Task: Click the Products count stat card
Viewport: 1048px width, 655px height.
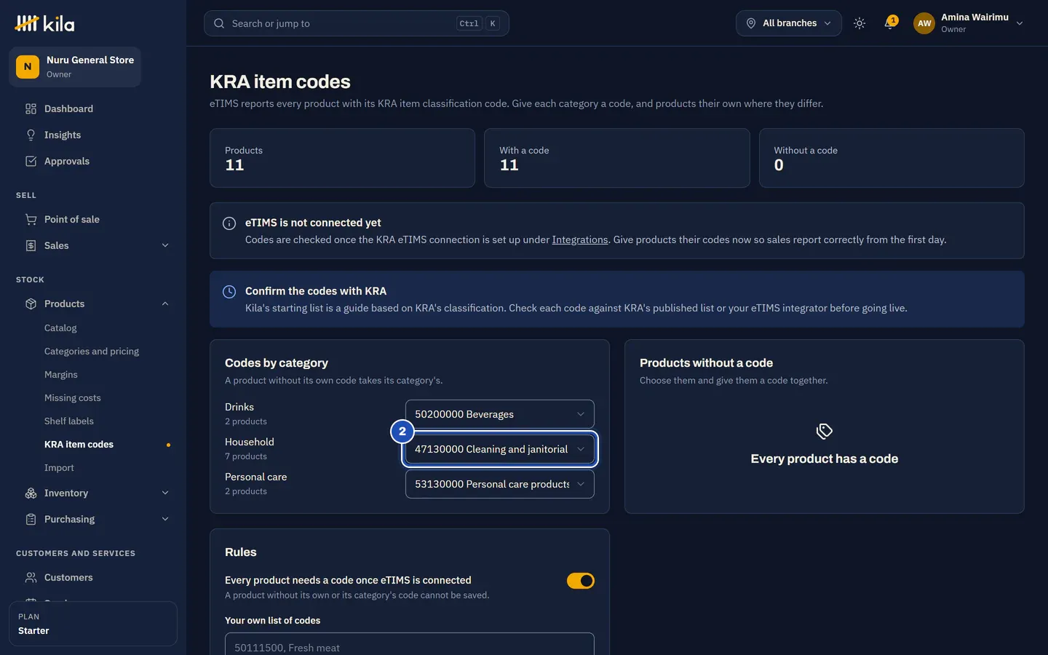Action: click(342, 158)
